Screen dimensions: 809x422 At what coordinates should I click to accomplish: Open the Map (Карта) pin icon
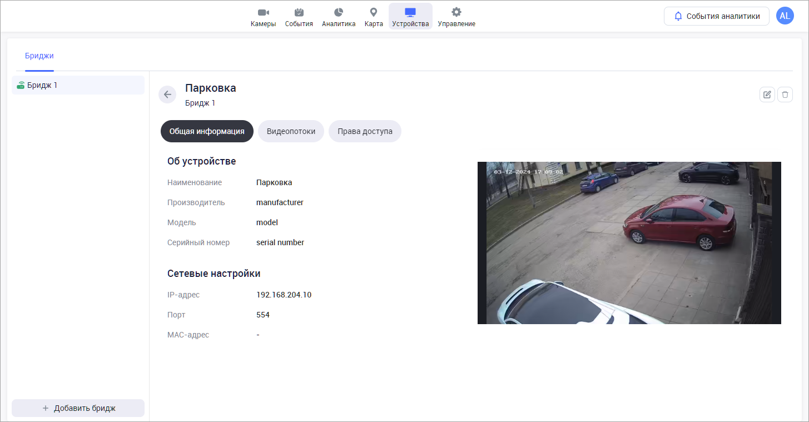tap(373, 13)
